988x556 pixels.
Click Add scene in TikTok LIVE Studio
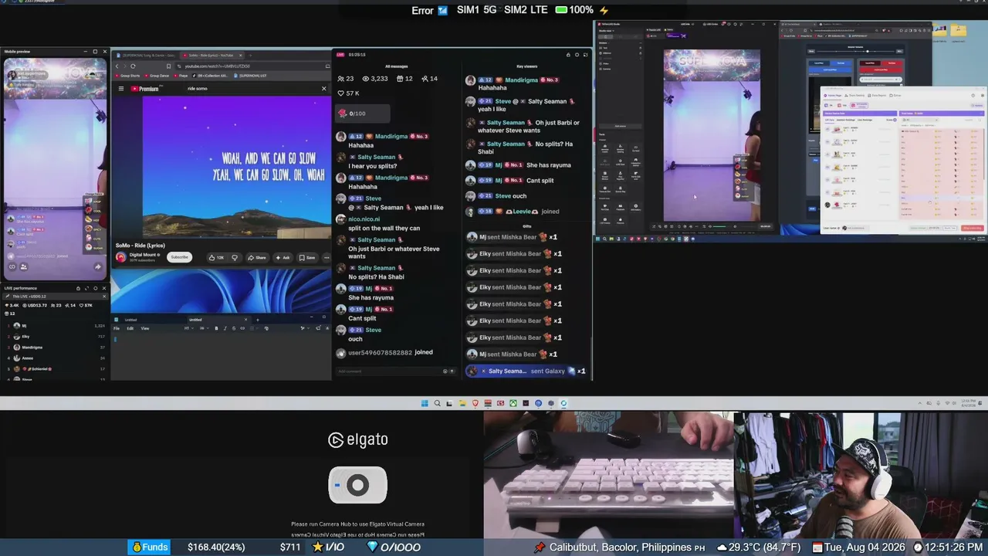click(620, 126)
